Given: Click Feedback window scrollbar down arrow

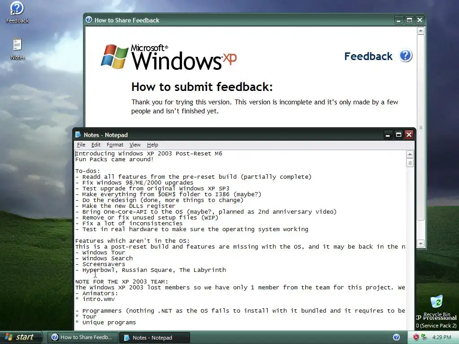Looking at the screenshot, I should (420, 243).
